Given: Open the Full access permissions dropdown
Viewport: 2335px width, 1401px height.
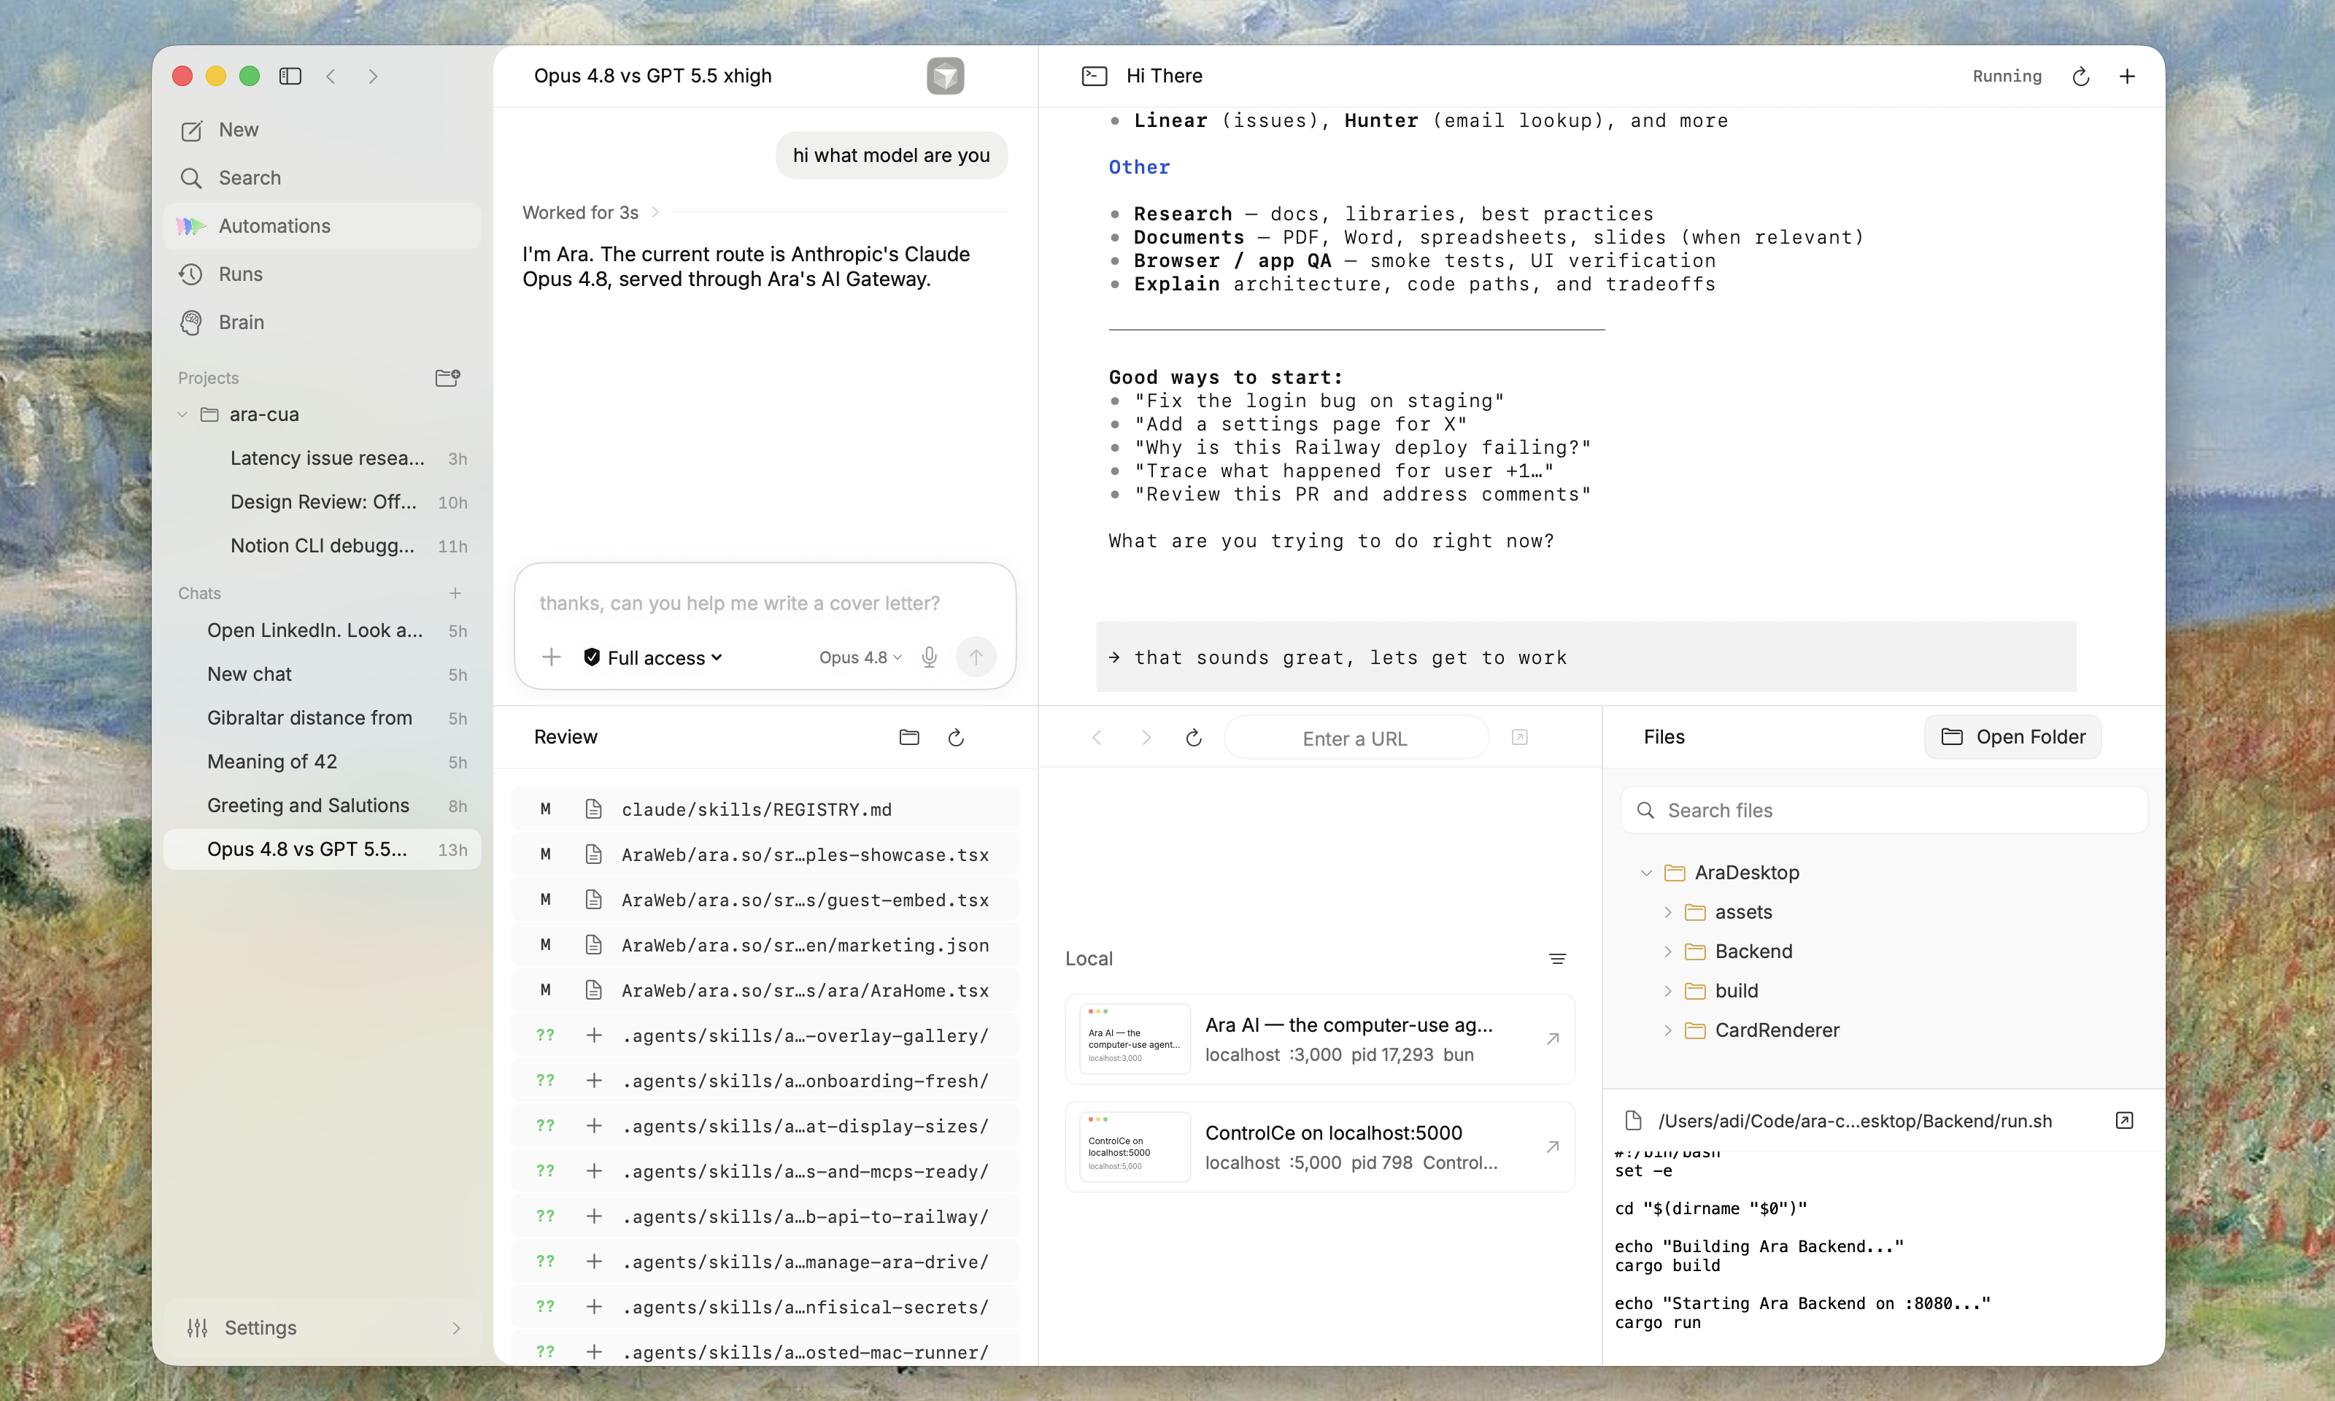Looking at the screenshot, I should click(x=653, y=657).
